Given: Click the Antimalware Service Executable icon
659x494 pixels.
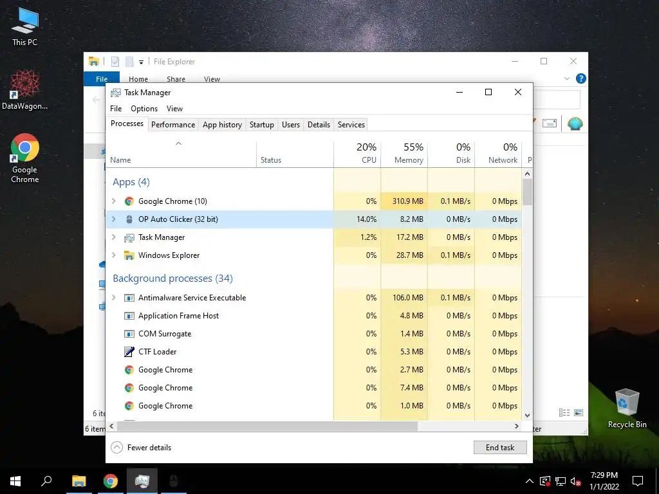Looking at the screenshot, I should point(129,298).
